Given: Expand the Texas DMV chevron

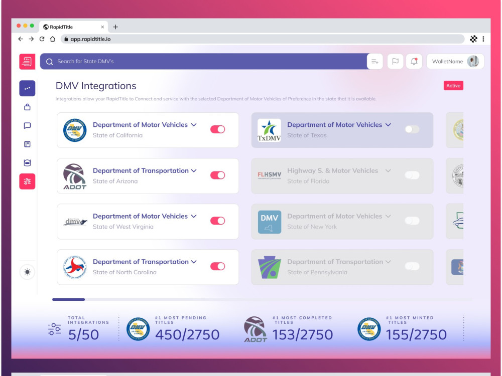Looking at the screenshot, I should tap(388, 125).
